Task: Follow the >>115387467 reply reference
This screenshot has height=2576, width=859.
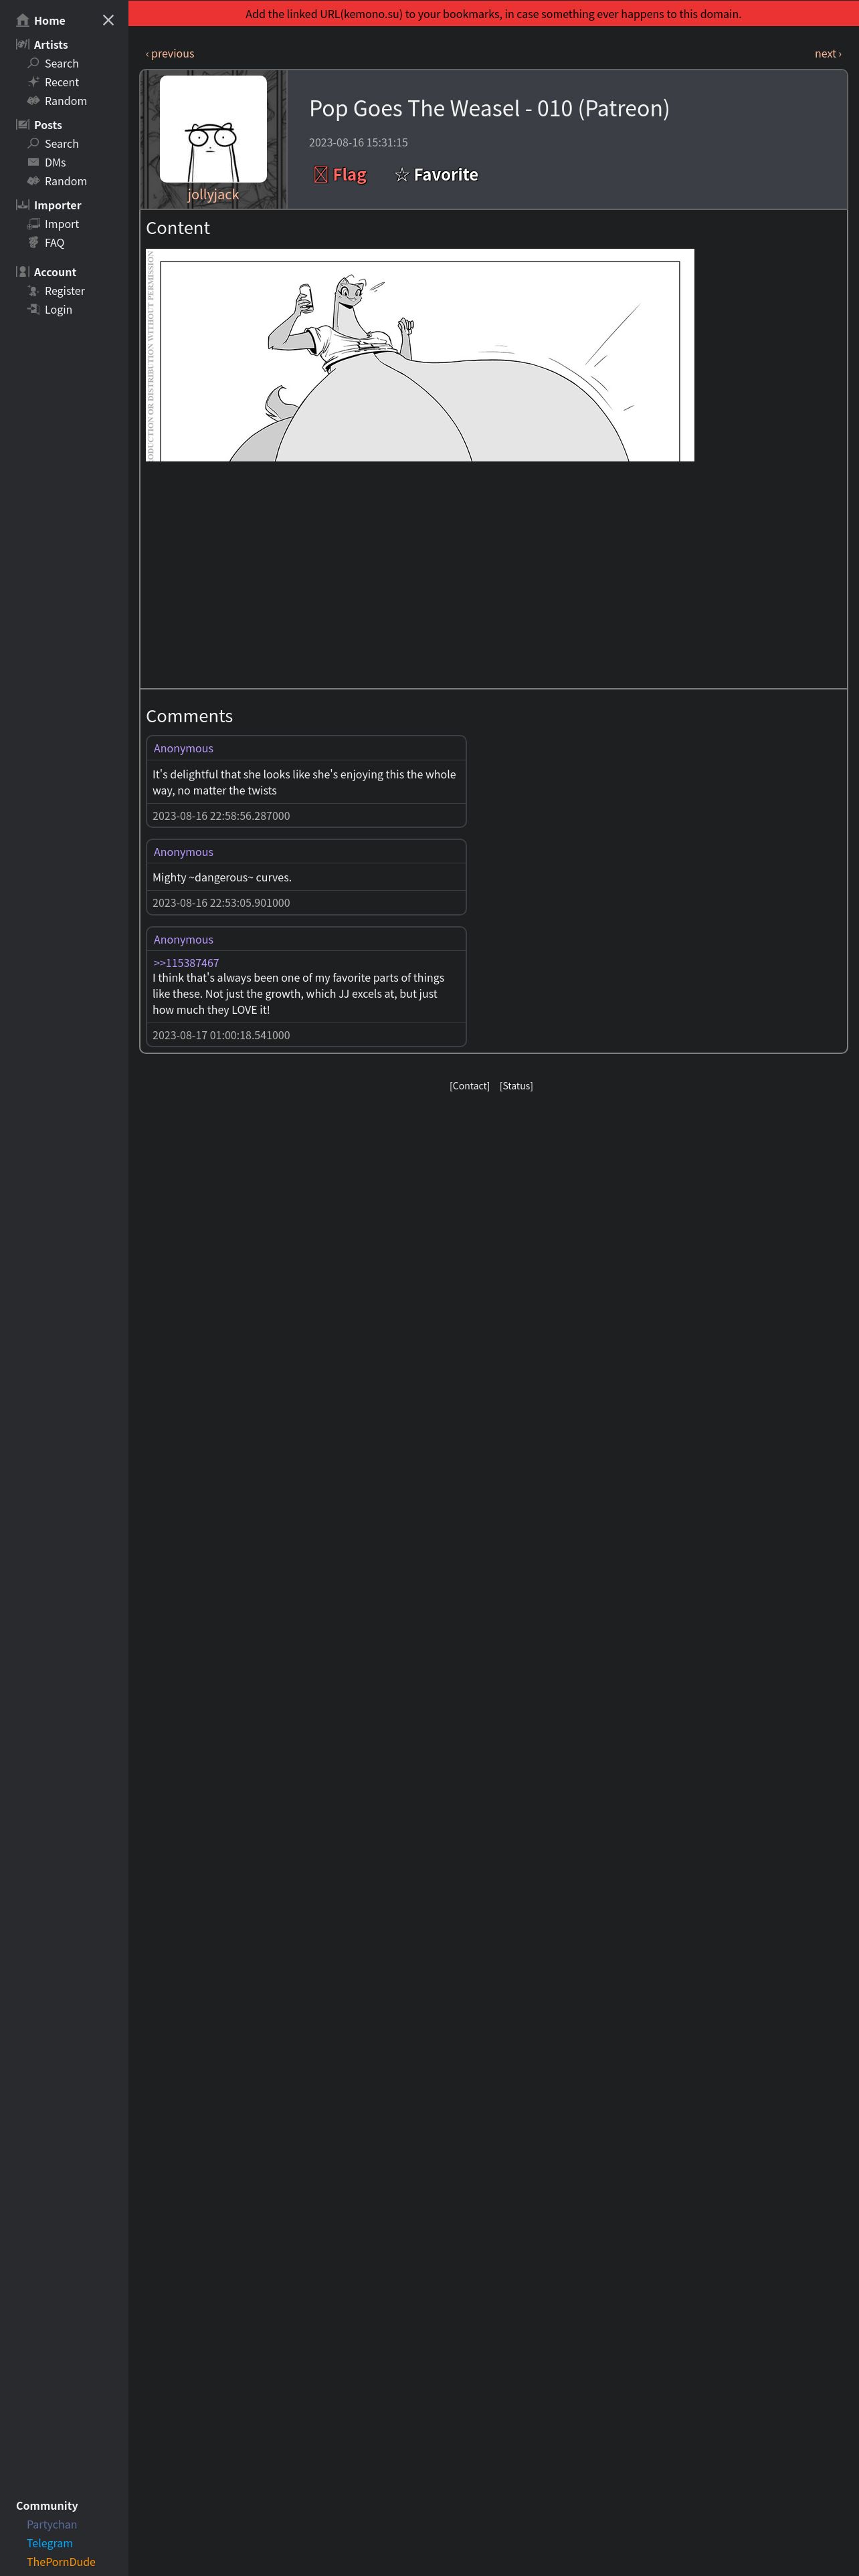Action: tap(186, 963)
